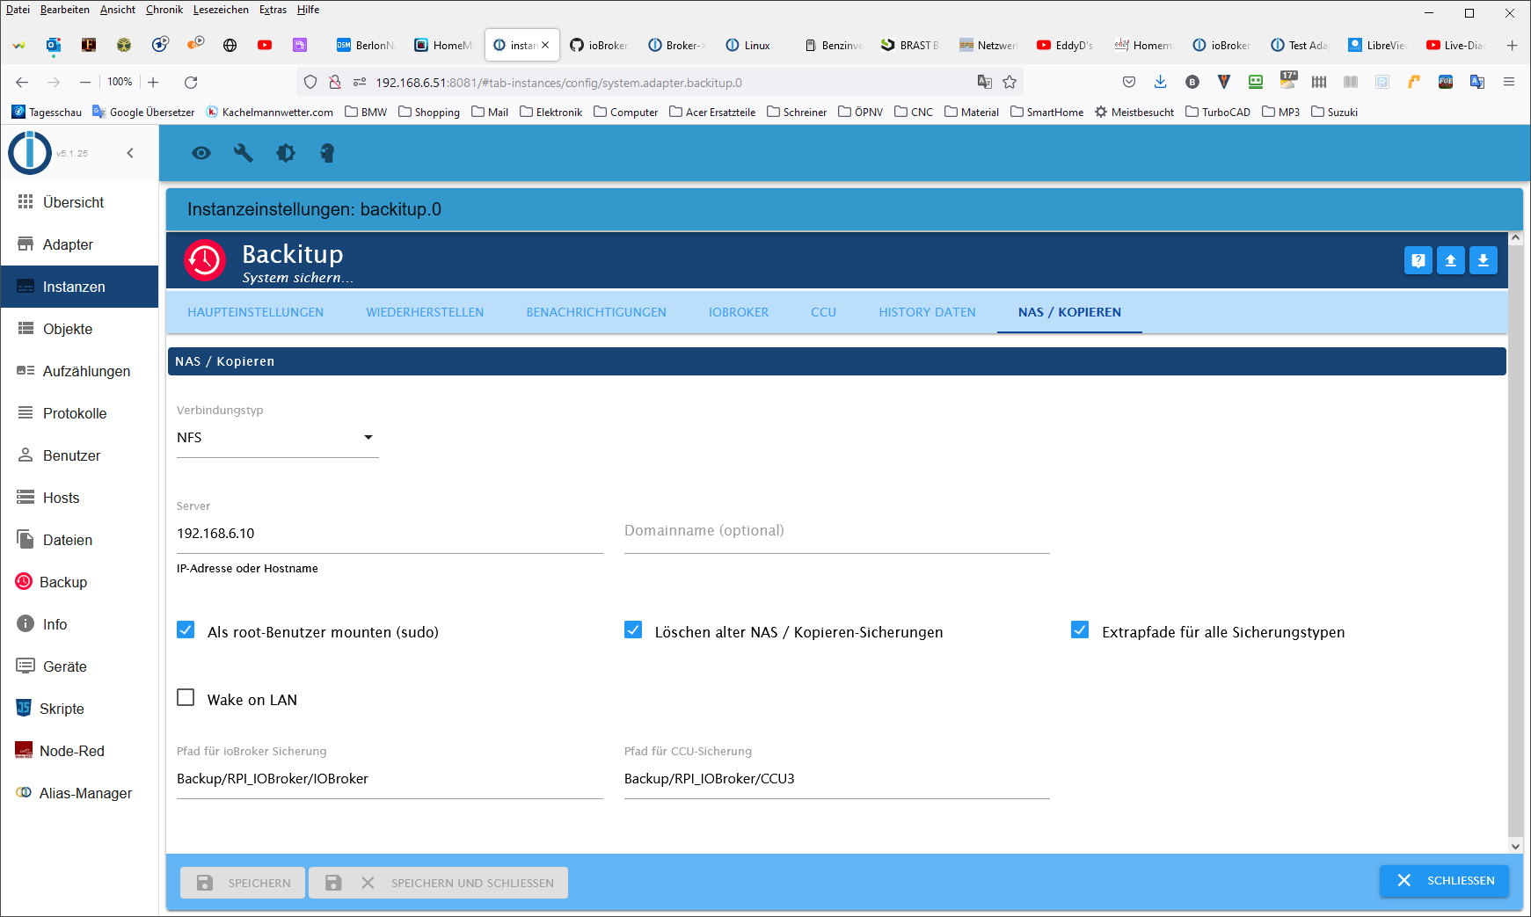Image resolution: width=1531 pixels, height=917 pixels.
Task: Open Hosts in the sidebar
Action: coord(79,498)
